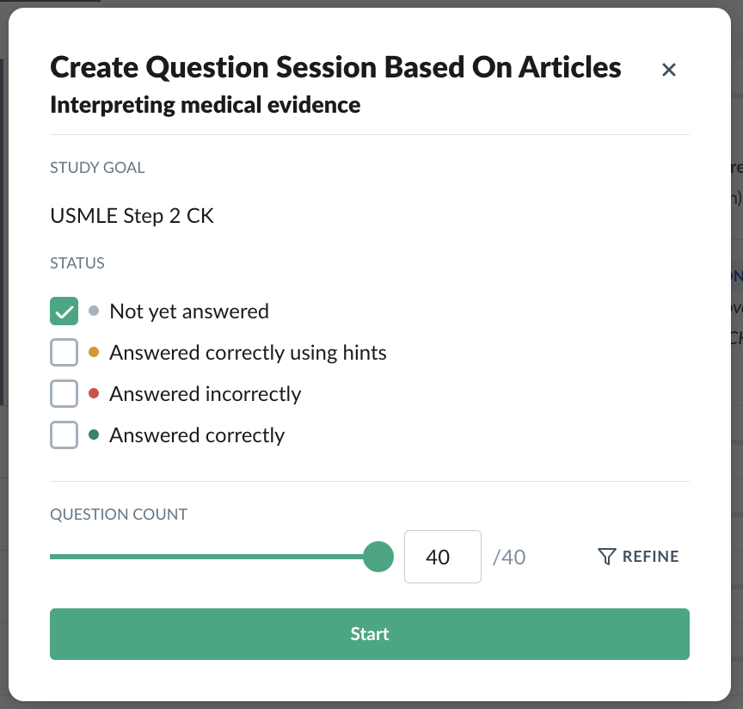Viewport: 743px width, 709px height.
Task: Click the orange hints status dot
Action: pyautogui.click(x=94, y=352)
